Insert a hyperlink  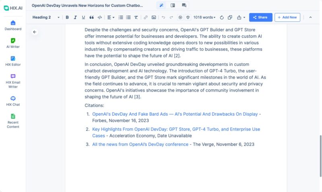pos(146,17)
